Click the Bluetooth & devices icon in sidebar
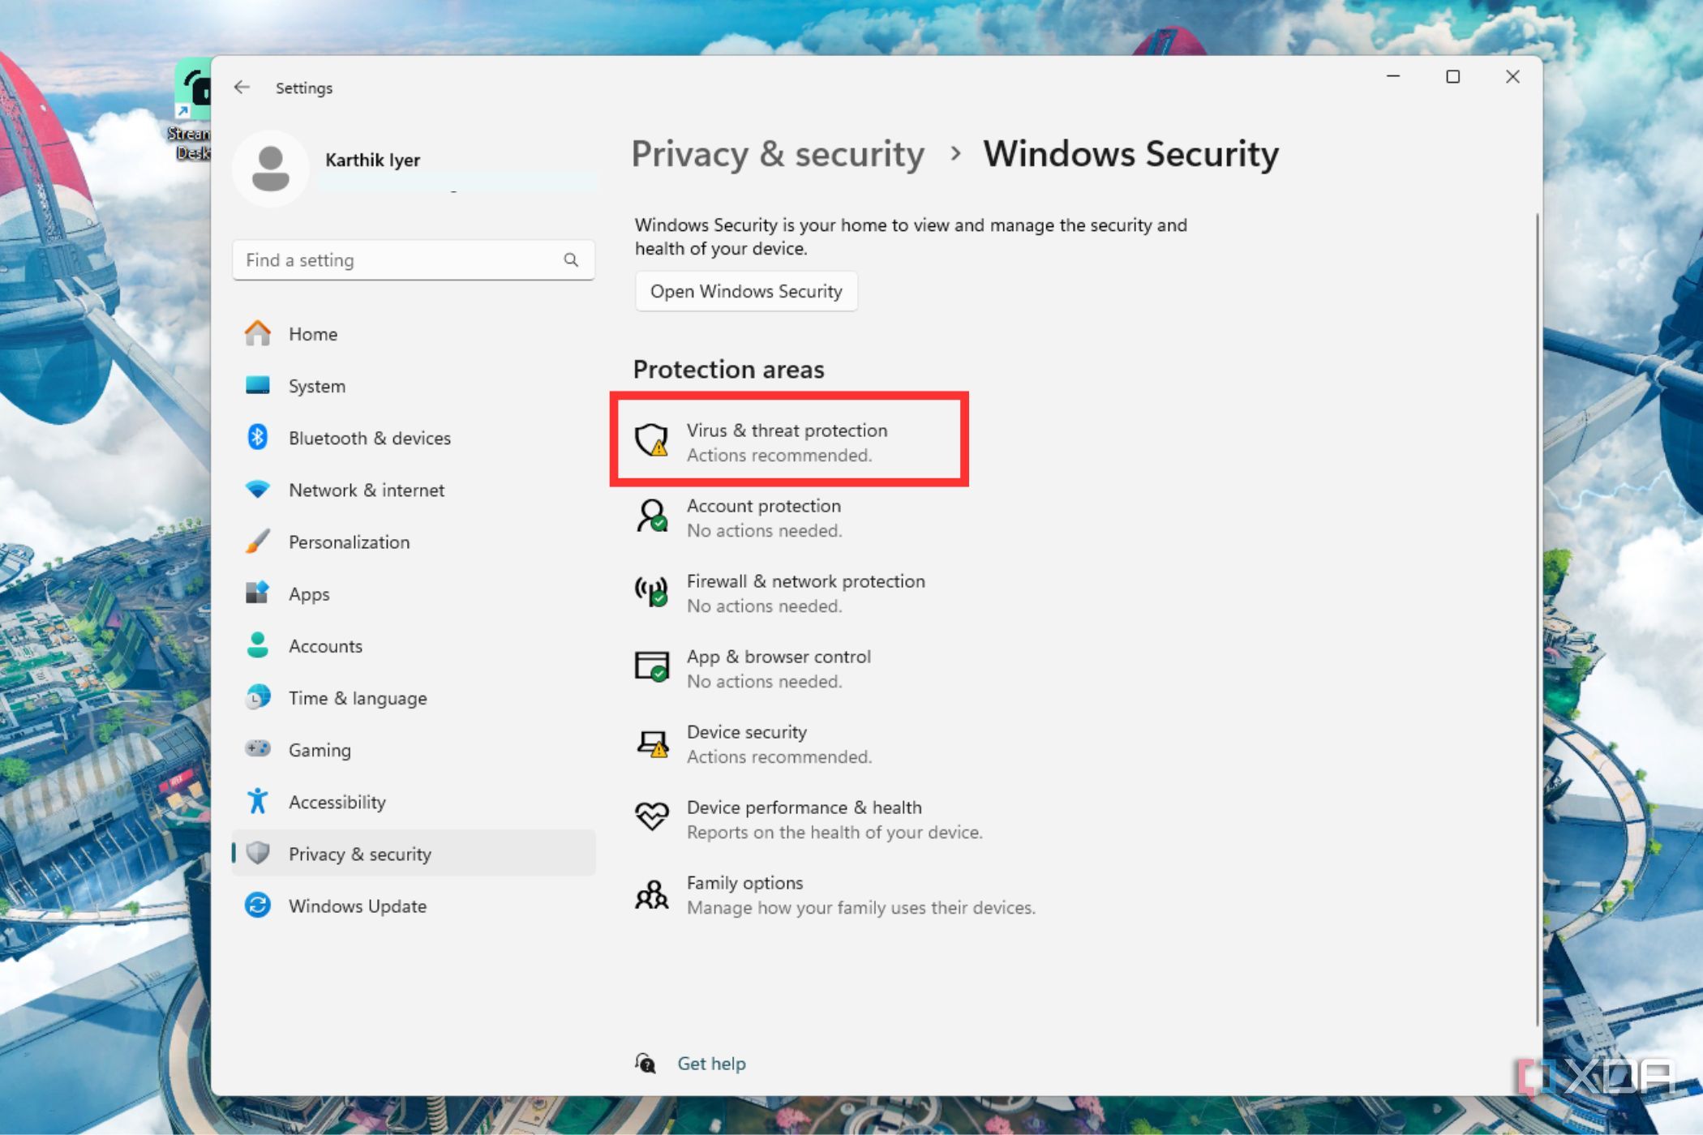1703x1135 pixels. (257, 437)
